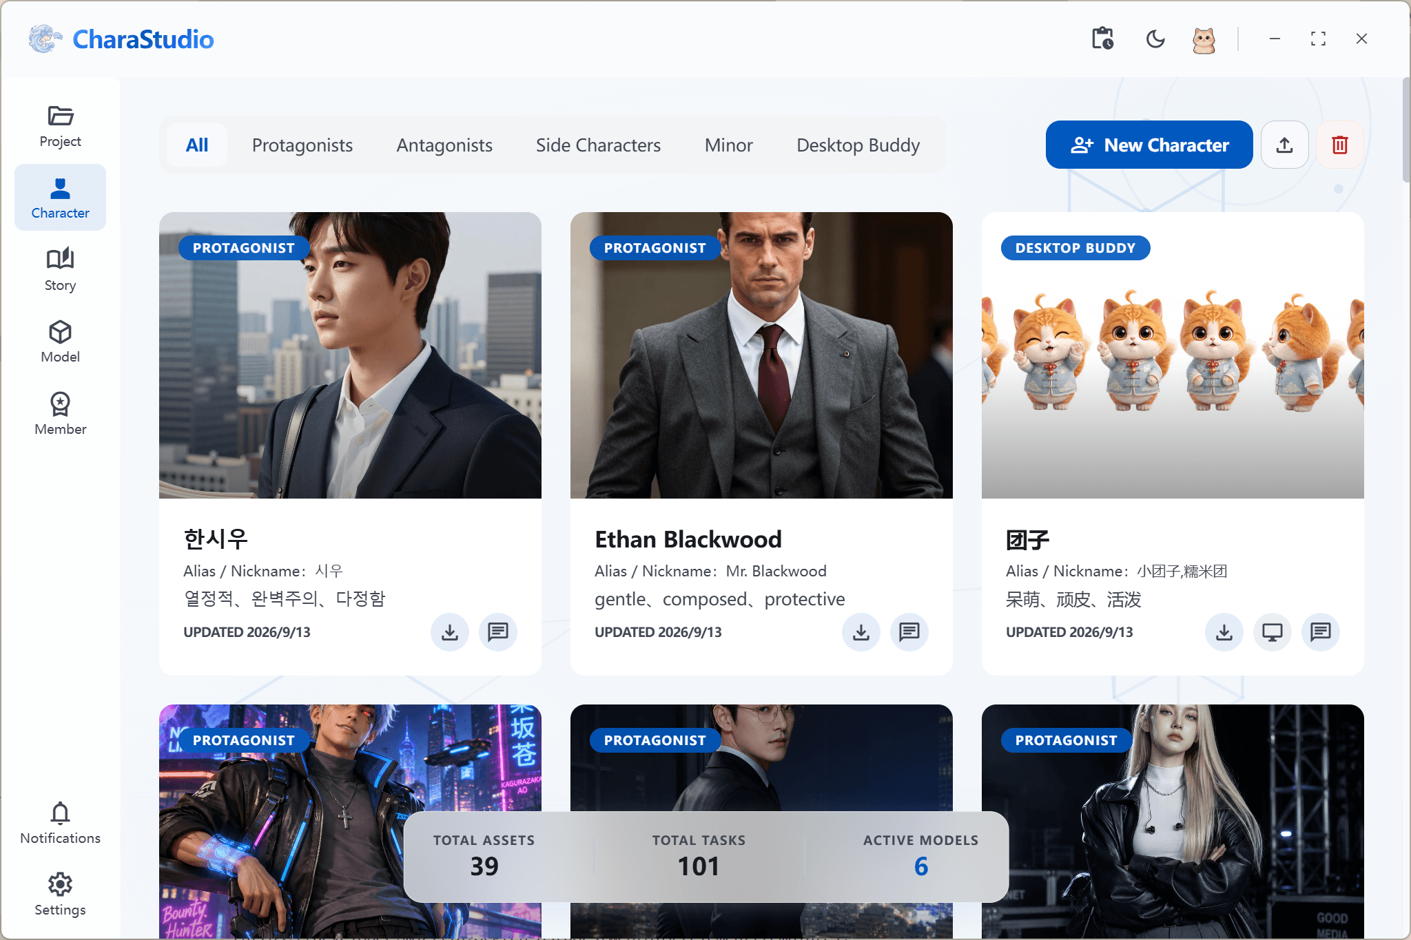Go to the Story section
1411x940 pixels.
[x=61, y=270]
